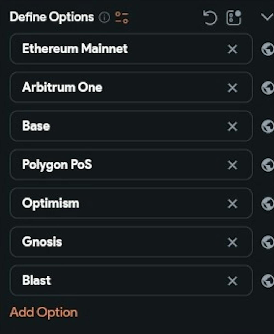Click Add Option link
274x334 pixels.
44,312
